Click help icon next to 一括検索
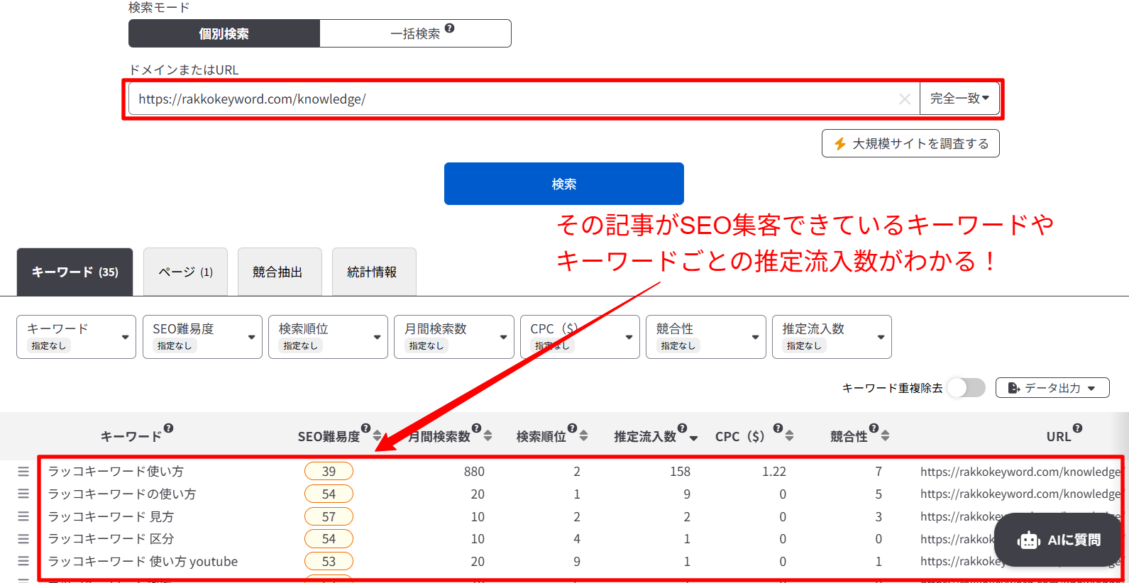 (x=449, y=28)
